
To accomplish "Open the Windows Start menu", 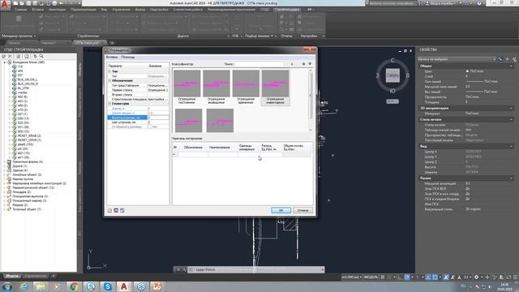I will coord(6,286).
